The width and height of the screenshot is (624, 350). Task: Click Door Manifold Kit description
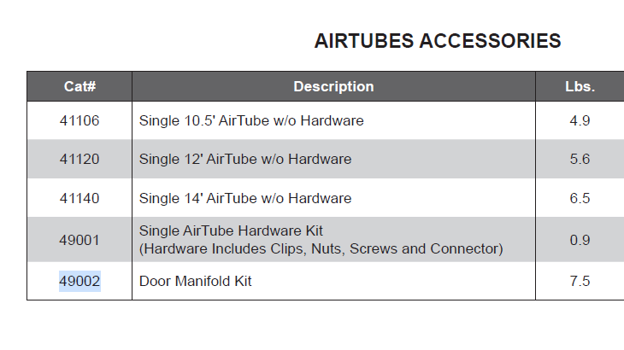click(196, 282)
